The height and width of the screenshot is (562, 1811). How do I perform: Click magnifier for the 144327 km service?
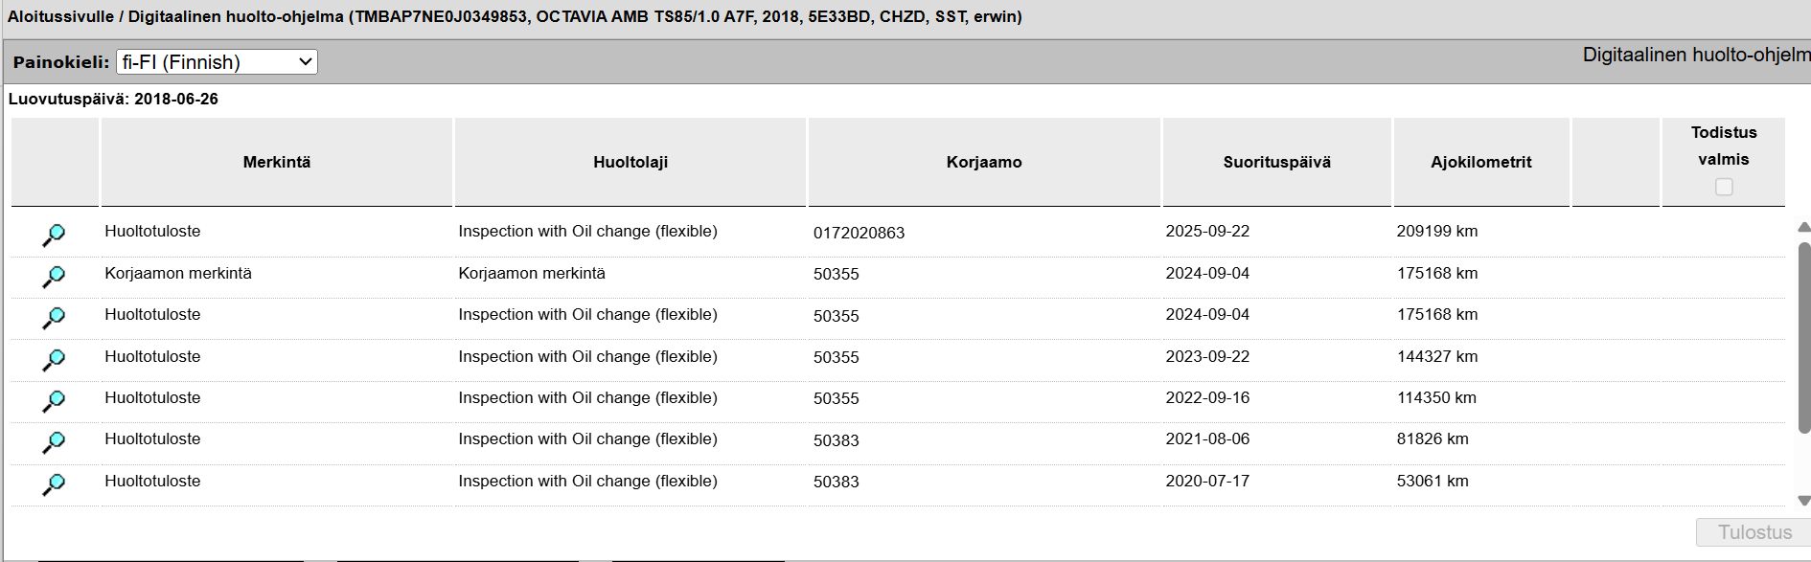click(54, 359)
